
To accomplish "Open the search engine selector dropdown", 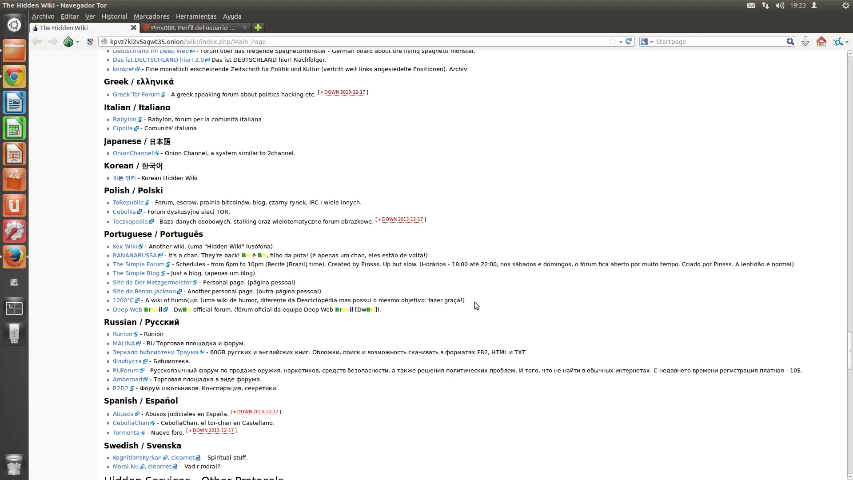I will point(647,41).
